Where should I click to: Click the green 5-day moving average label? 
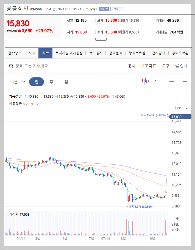click(24, 104)
